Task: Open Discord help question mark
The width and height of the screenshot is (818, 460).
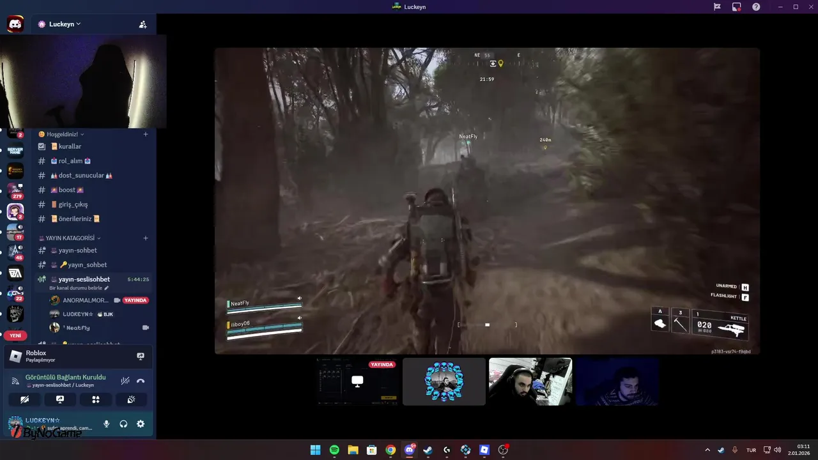Action: [x=756, y=7]
